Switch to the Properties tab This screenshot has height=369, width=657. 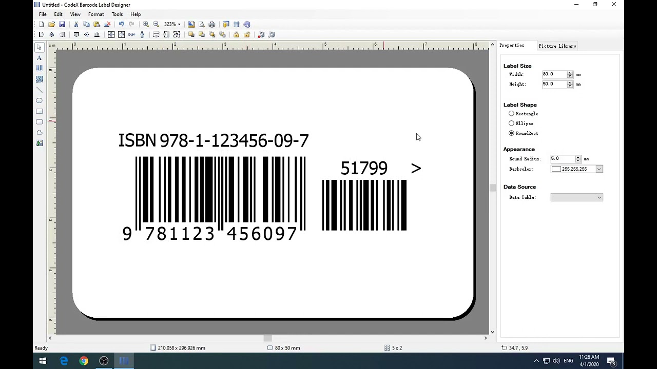(x=512, y=46)
